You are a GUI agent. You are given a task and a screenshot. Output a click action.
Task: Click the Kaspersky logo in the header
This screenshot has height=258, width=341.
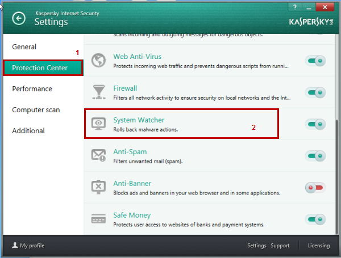click(x=311, y=22)
